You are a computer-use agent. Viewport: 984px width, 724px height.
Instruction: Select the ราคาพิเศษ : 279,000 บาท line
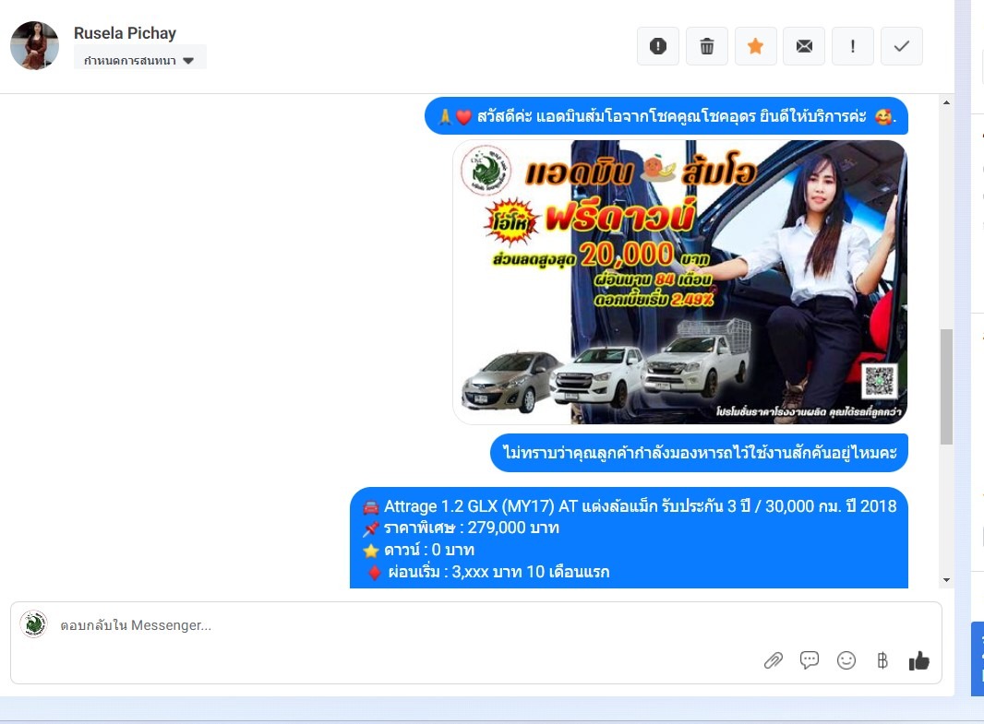pos(462,528)
